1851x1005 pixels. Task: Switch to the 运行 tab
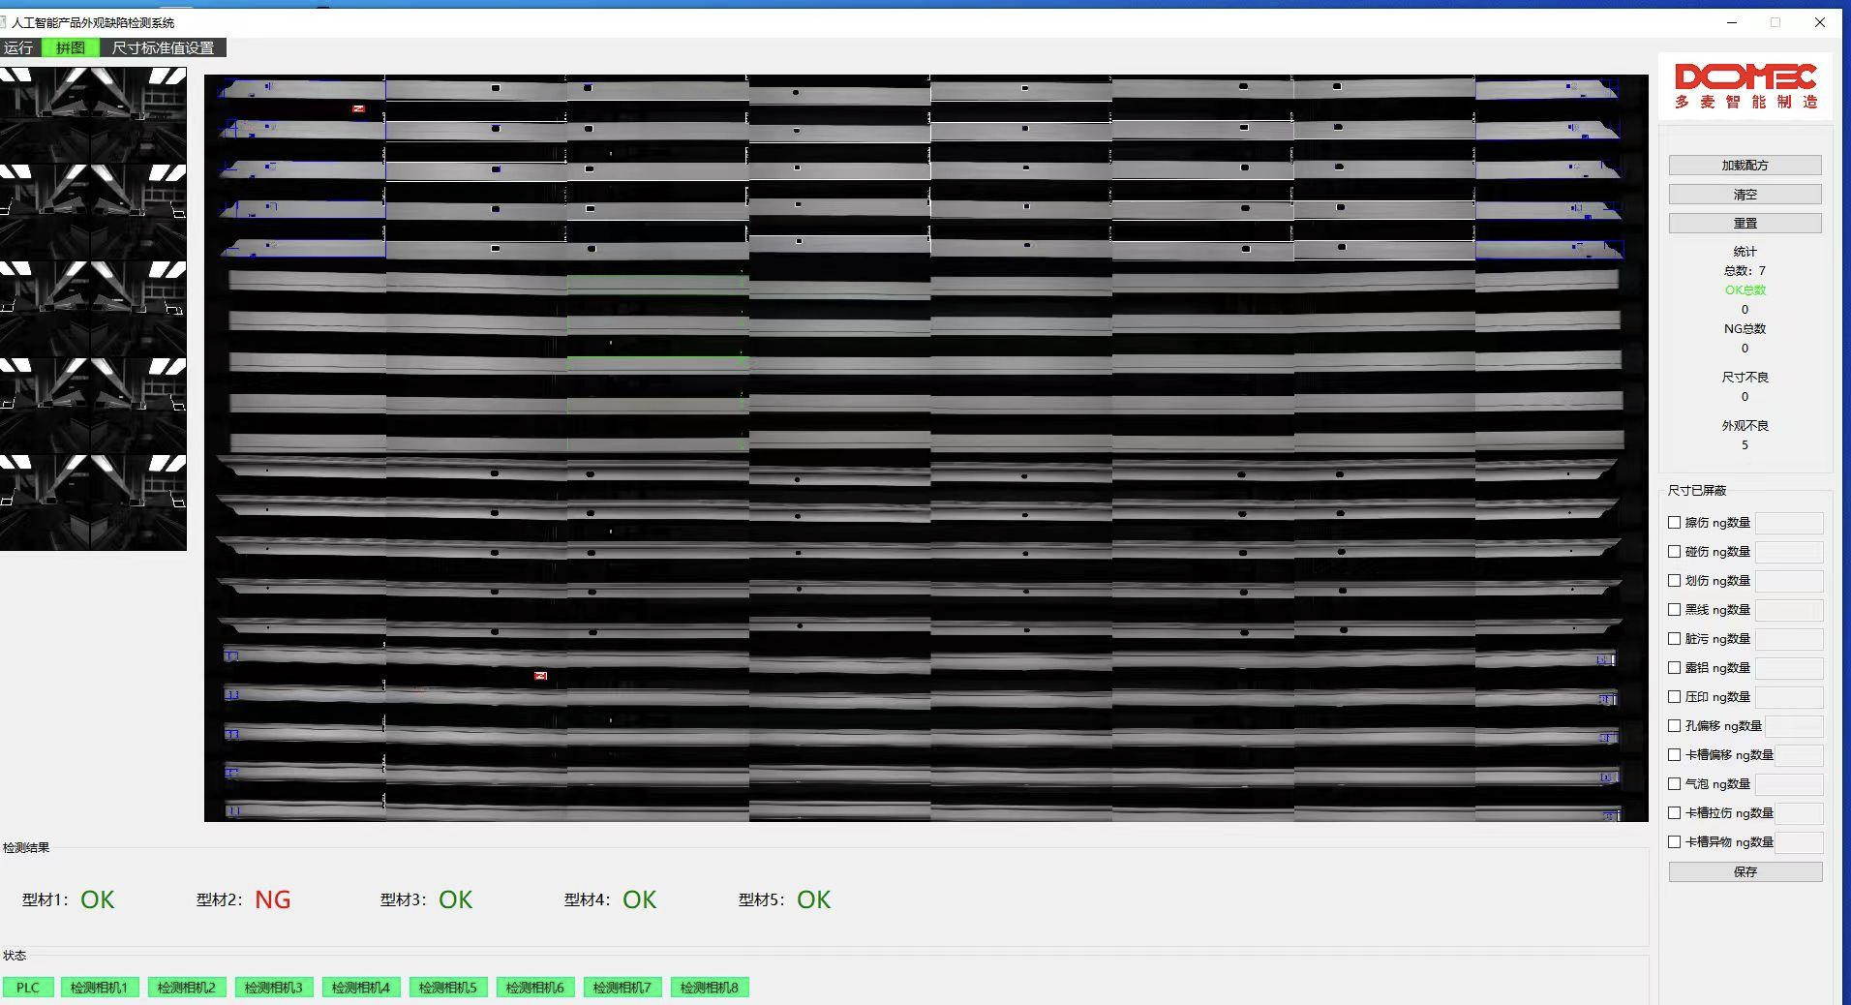tap(18, 47)
